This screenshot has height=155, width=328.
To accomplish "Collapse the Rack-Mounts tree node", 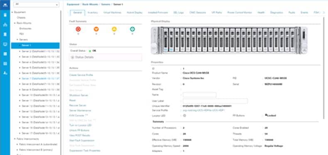I will tap(15, 23).
